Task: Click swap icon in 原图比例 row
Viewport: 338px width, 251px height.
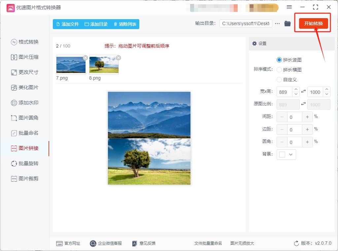Action: click(303, 104)
